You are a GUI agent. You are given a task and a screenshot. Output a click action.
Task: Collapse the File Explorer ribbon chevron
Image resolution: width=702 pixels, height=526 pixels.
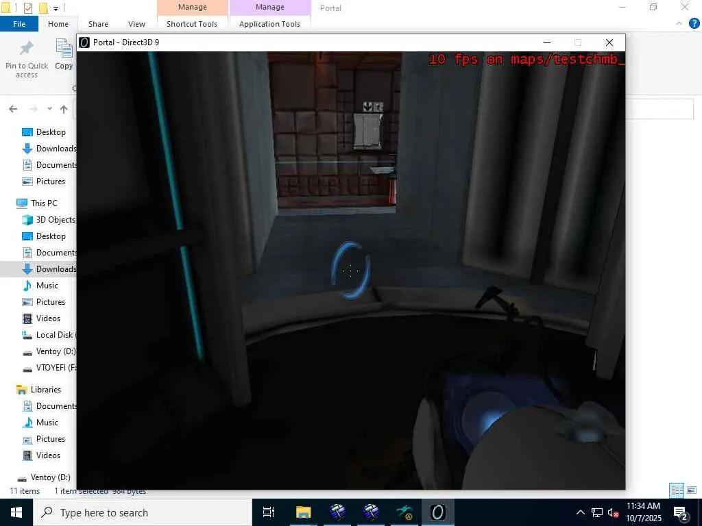pyautogui.click(x=679, y=23)
